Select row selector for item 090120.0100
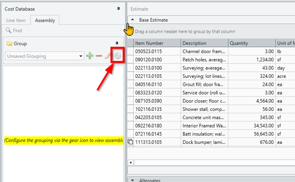Screen dimensions: 295x182 [130, 60]
